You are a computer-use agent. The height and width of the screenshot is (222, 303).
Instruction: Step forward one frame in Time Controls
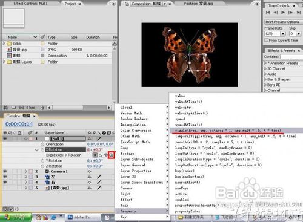tap(290, 13)
